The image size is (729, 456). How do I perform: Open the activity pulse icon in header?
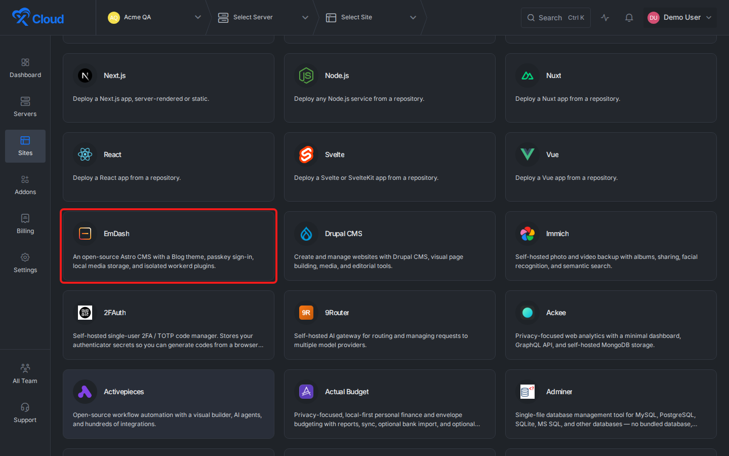point(605,18)
